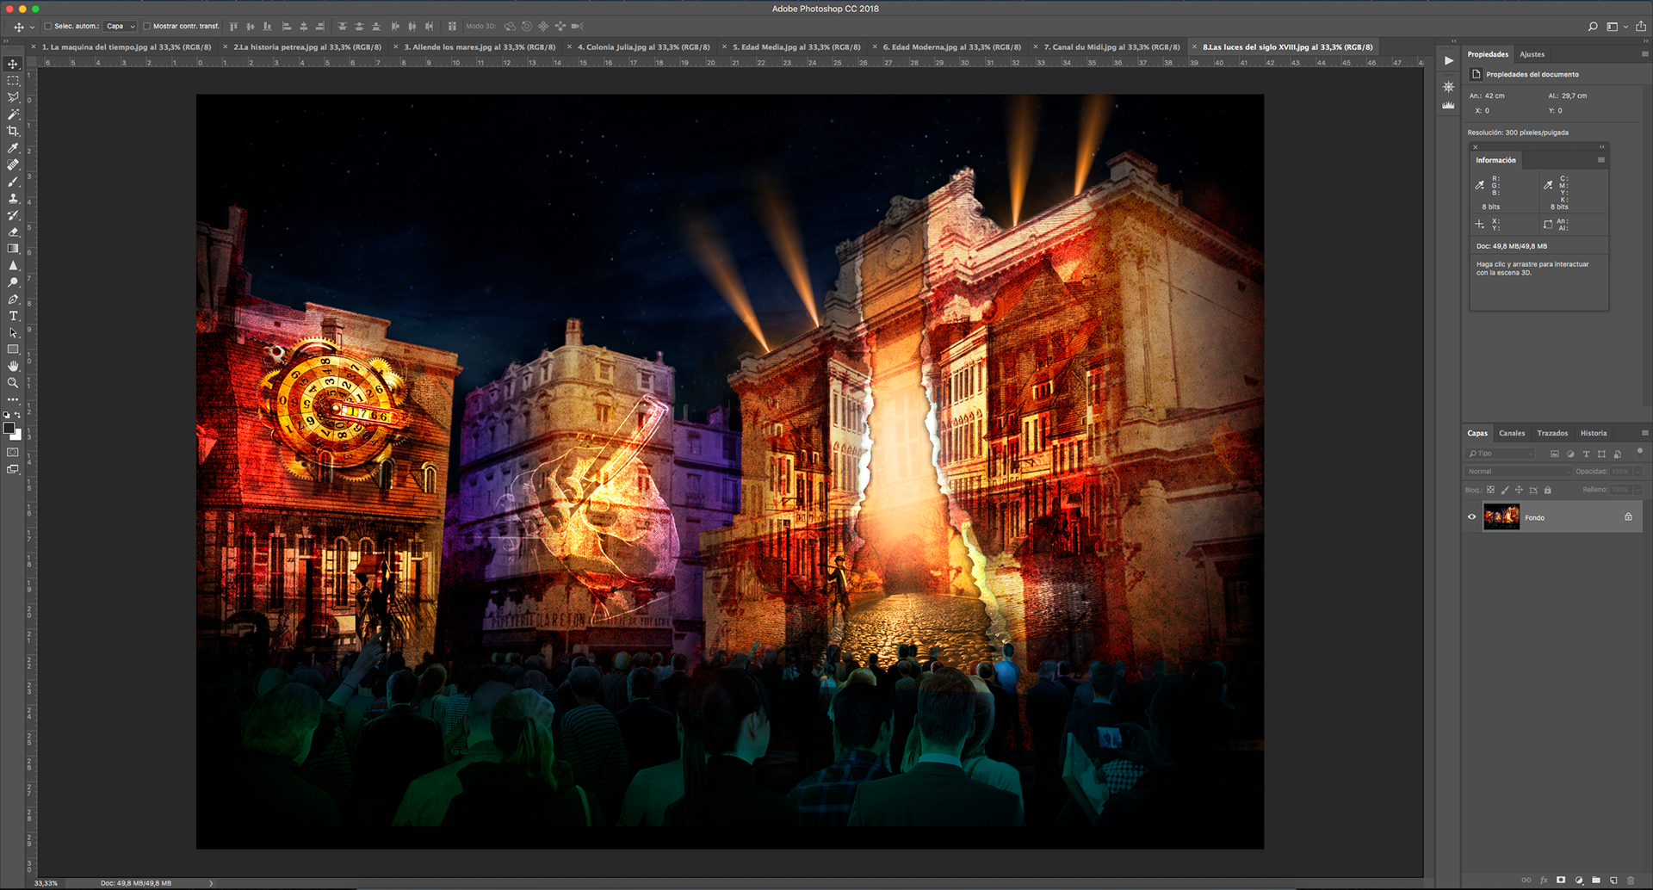Select the Clone Stamp tool
The width and height of the screenshot is (1653, 890).
point(13,198)
